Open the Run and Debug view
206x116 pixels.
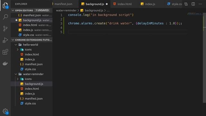pyautogui.click(x=5, y=40)
